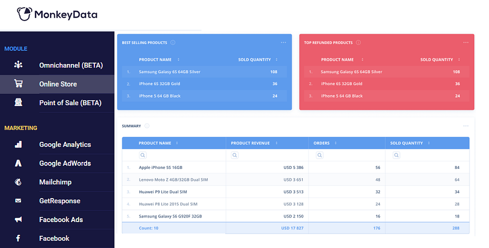Viewport: 489px width, 248px height.
Task: Open Omnichannel (BETA) module
Action: 57,65
